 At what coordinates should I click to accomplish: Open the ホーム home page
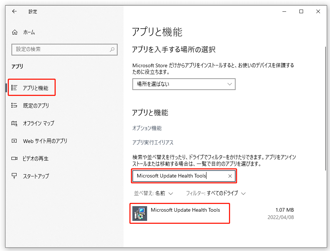(23, 32)
